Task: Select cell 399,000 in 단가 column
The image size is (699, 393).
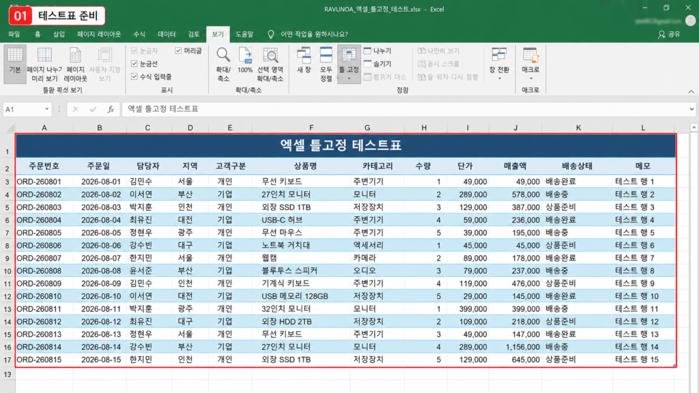Action: pyautogui.click(x=467, y=309)
